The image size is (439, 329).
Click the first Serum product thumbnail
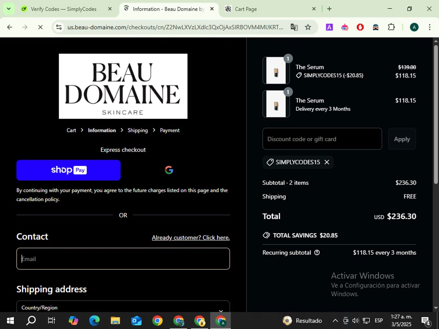pyautogui.click(x=276, y=70)
